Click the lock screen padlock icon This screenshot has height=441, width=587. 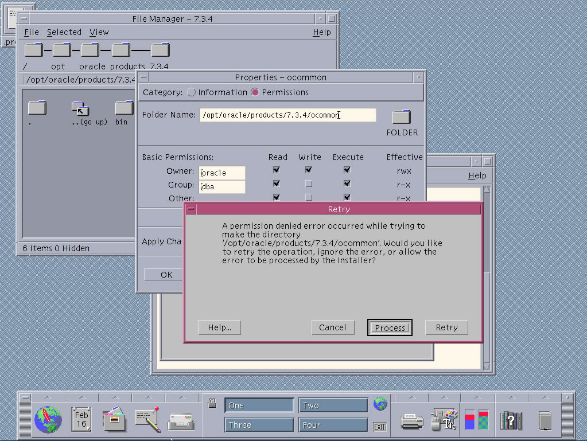[212, 403]
